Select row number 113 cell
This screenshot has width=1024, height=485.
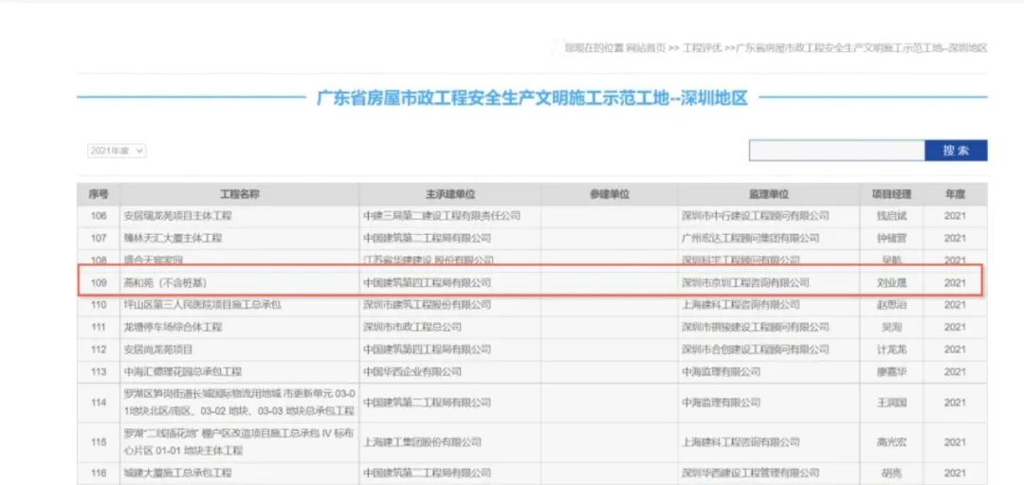(99, 371)
